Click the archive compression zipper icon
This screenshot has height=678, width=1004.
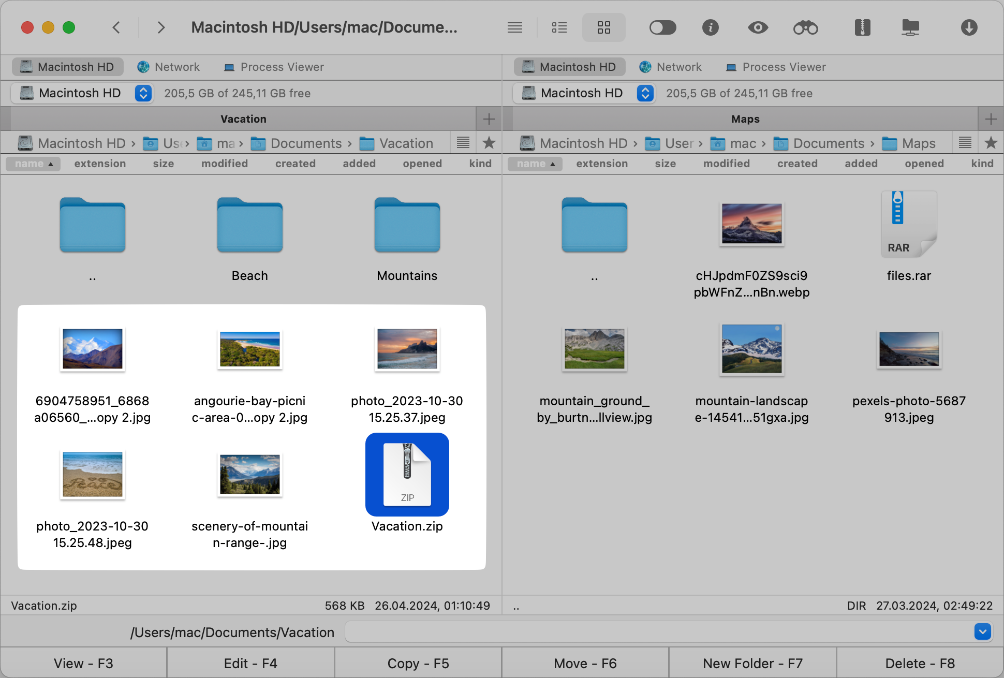[x=862, y=27]
